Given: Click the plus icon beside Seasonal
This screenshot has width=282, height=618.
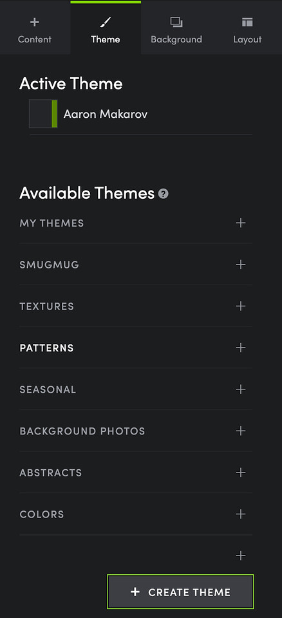Looking at the screenshot, I should (241, 389).
